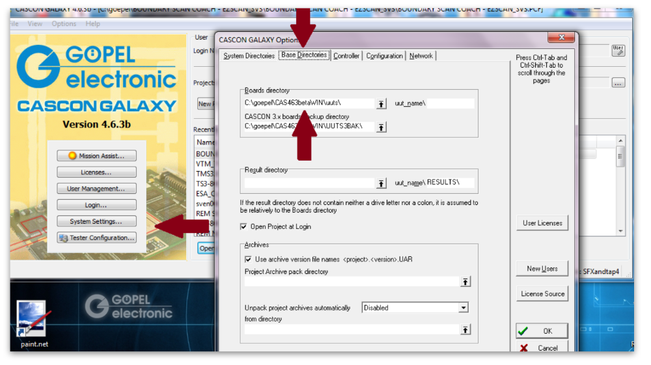This screenshot has height=365, width=651.
Task: Open the Configuration tab
Action: [x=384, y=55]
